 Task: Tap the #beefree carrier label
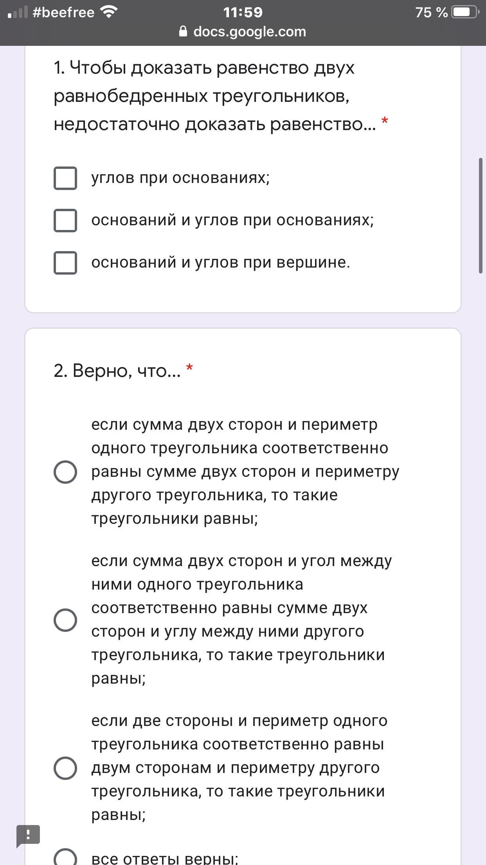point(63,12)
